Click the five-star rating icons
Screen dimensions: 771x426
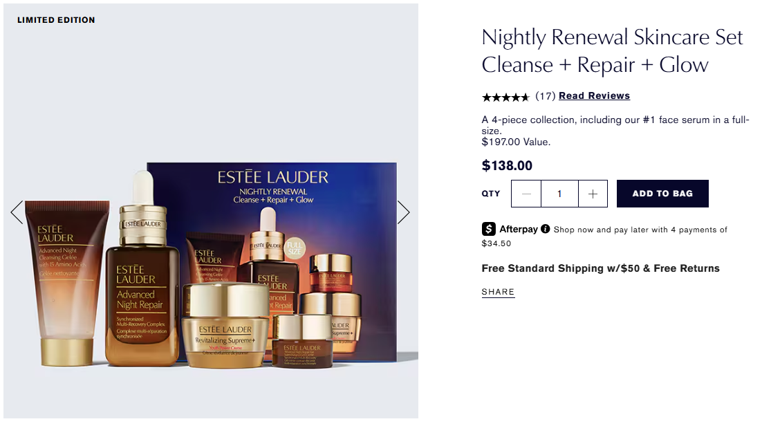[505, 97]
